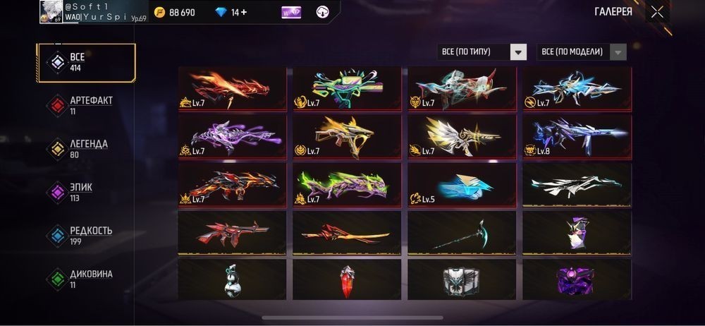The height and width of the screenshot is (326, 705).
Task: Open the Все (по типу) filter box
Action: (x=482, y=52)
